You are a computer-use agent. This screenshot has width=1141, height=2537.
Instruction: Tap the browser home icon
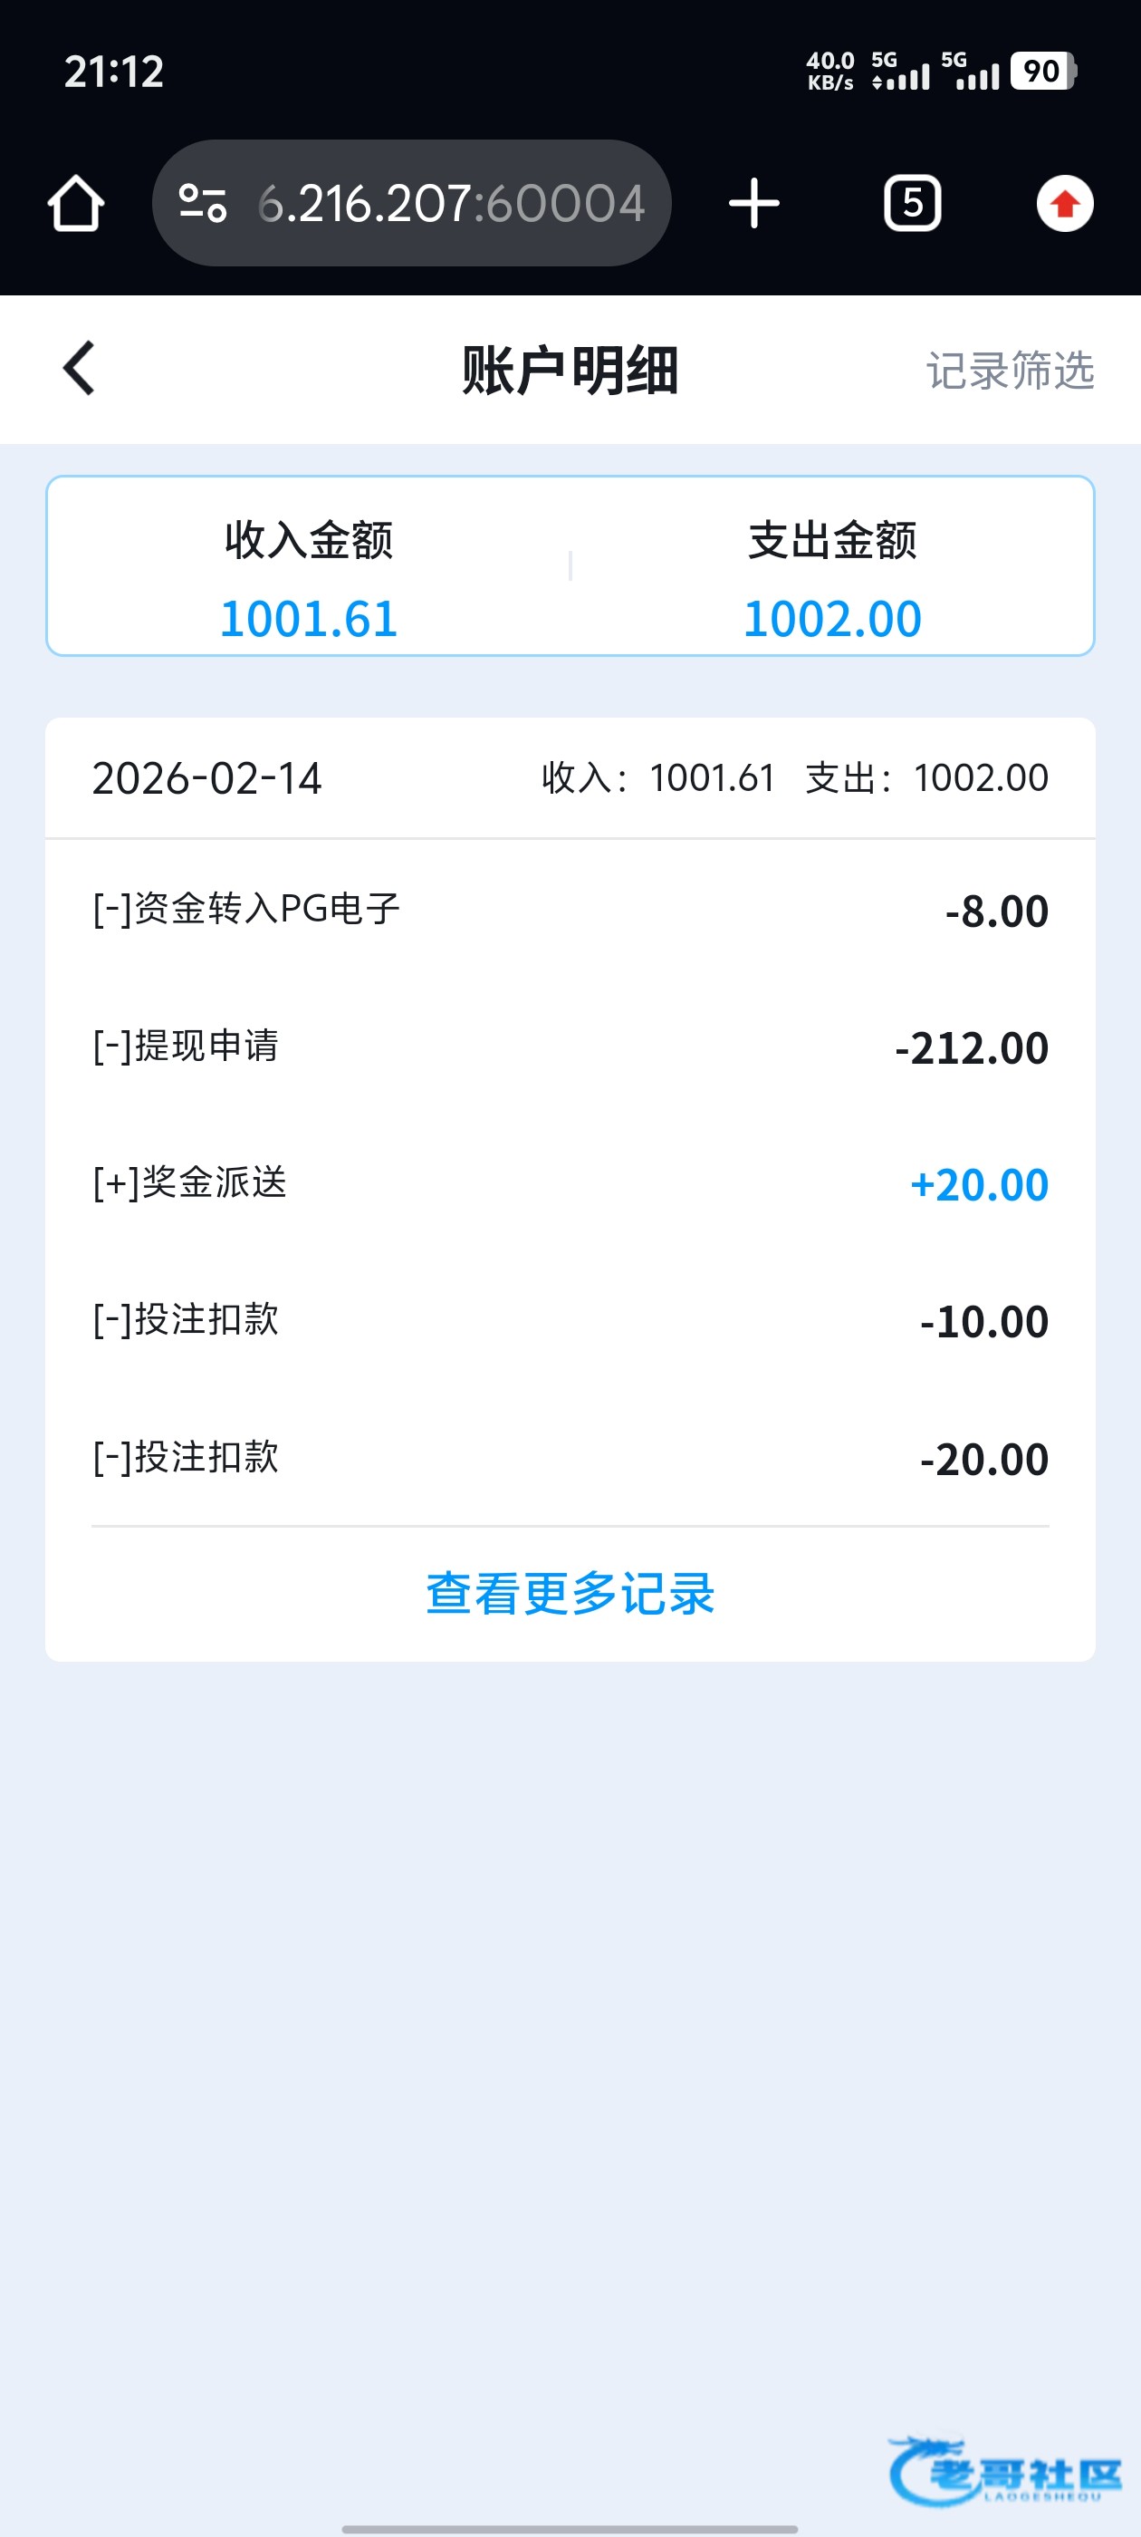coord(76,204)
